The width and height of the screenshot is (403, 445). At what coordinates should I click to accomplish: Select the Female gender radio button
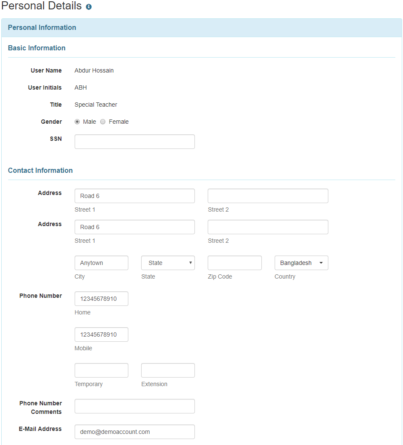[103, 122]
